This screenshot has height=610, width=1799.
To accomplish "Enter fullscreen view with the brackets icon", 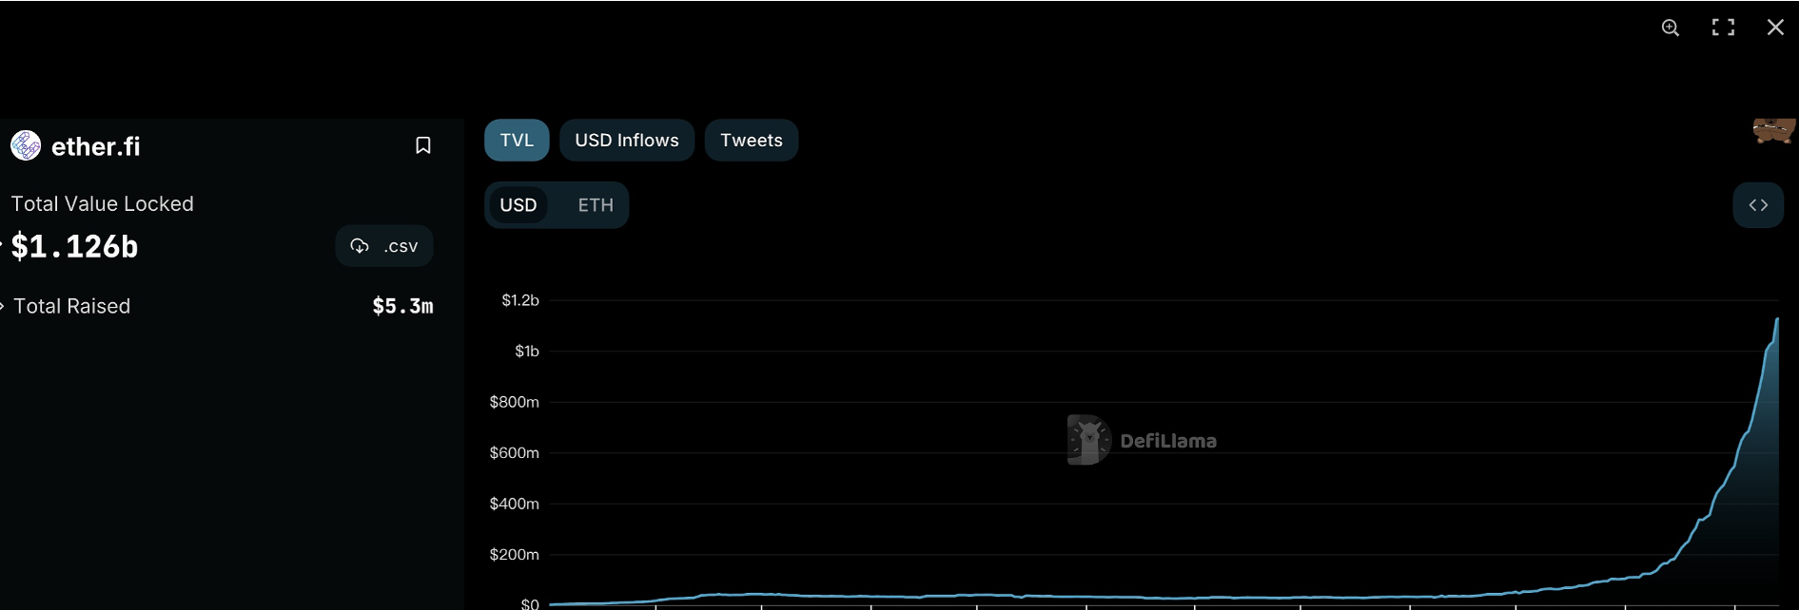I will [1723, 28].
